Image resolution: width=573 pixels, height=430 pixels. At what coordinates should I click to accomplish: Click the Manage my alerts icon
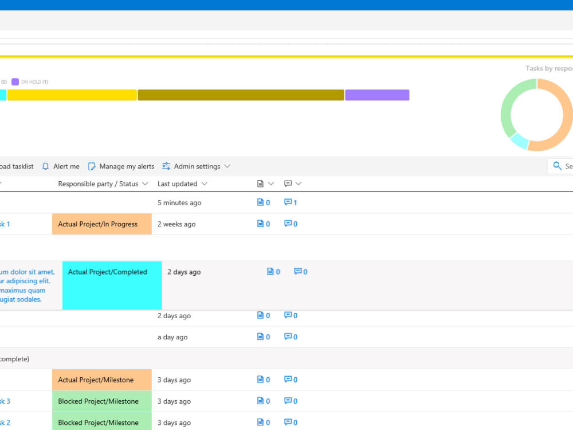pyautogui.click(x=92, y=166)
